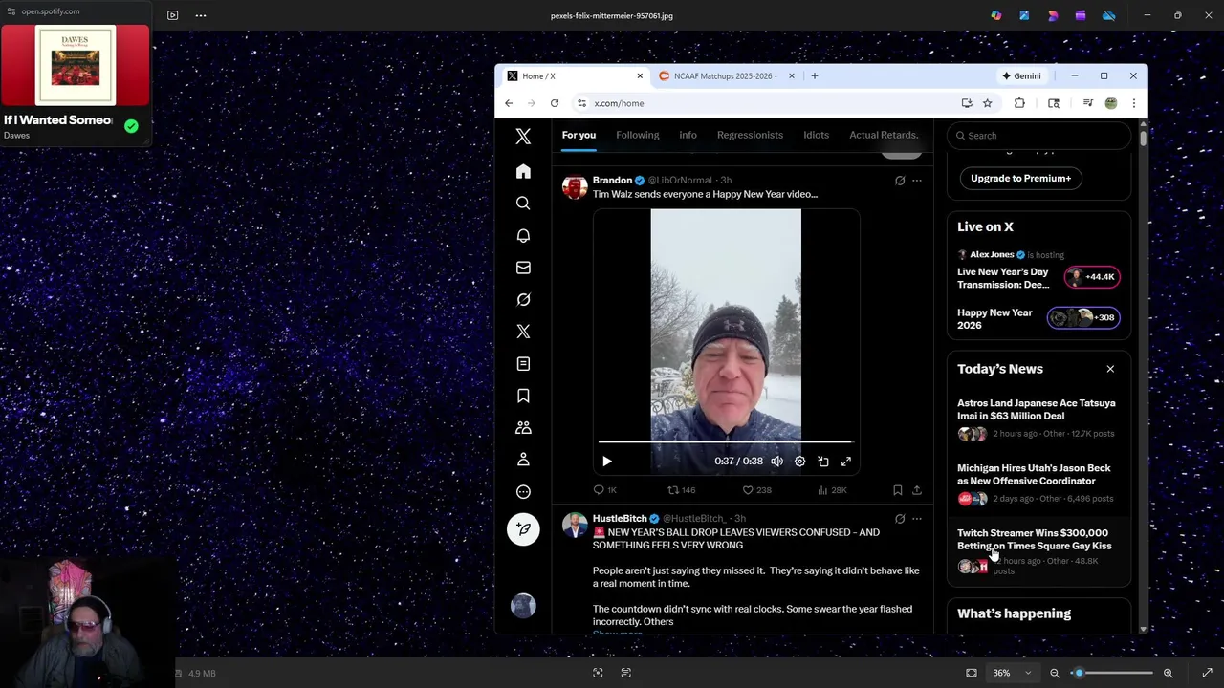Open zoom percentage dropdown showing 36%
The image size is (1224, 688).
pyautogui.click(x=1012, y=673)
